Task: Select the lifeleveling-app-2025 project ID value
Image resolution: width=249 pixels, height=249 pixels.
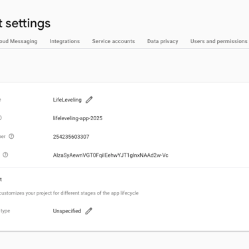Action: (x=78, y=118)
